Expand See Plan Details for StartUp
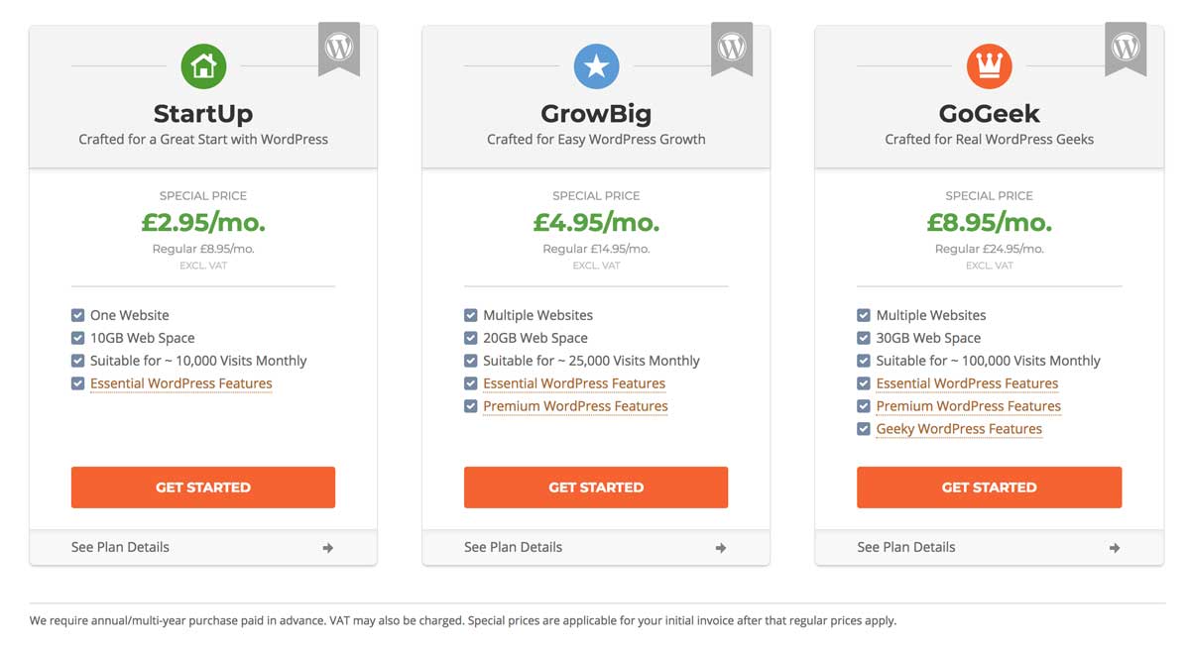The height and width of the screenshot is (649, 1190). tap(203, 547)
